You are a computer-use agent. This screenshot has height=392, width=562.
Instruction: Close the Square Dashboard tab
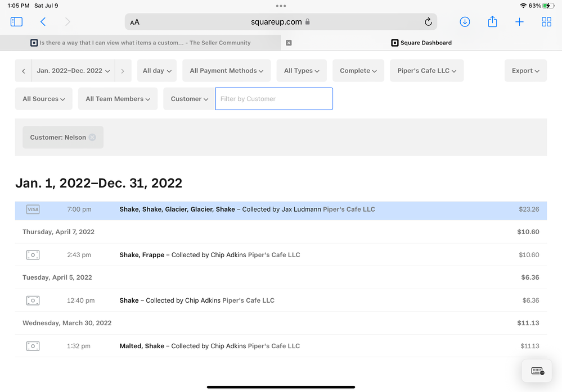[x=289, y=43]
